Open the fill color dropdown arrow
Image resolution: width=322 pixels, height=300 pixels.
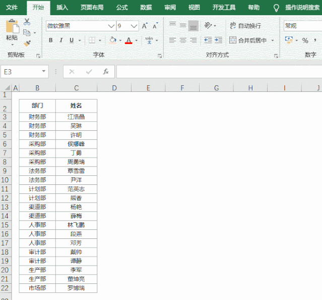tap(120, 40)
